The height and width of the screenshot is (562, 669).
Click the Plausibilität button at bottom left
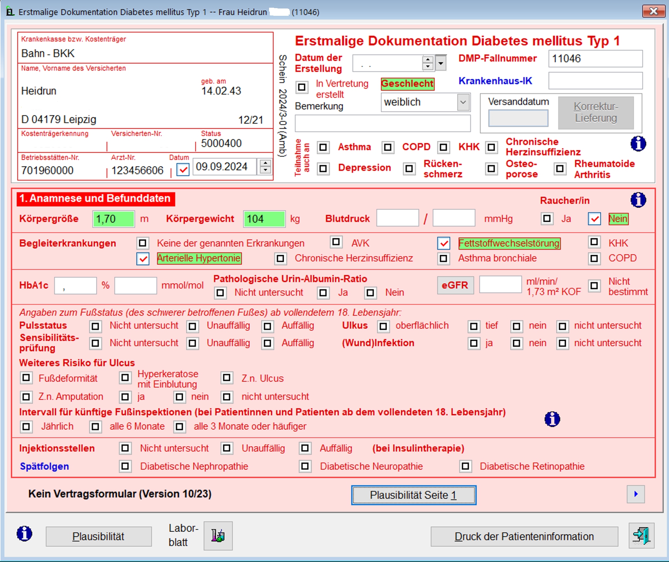[x=98, y=537]
